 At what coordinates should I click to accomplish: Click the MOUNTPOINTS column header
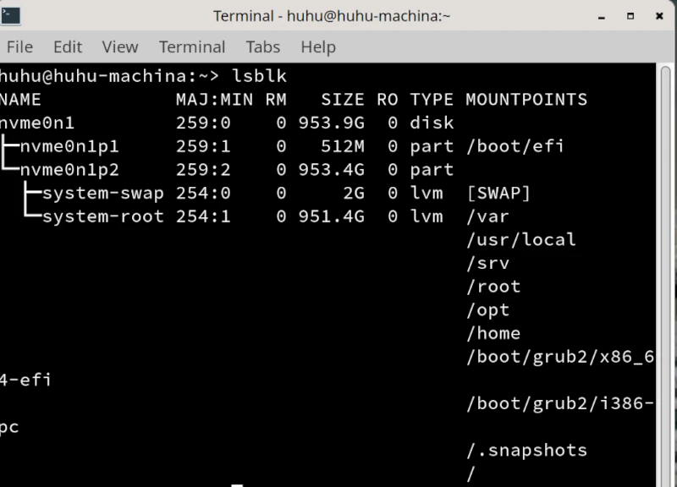(526, 100)
